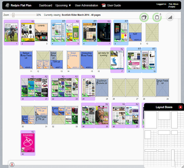Select the full-page layout box
This screenshot has height=168, width=184.
pyautogui.click(x=151, y=120)
